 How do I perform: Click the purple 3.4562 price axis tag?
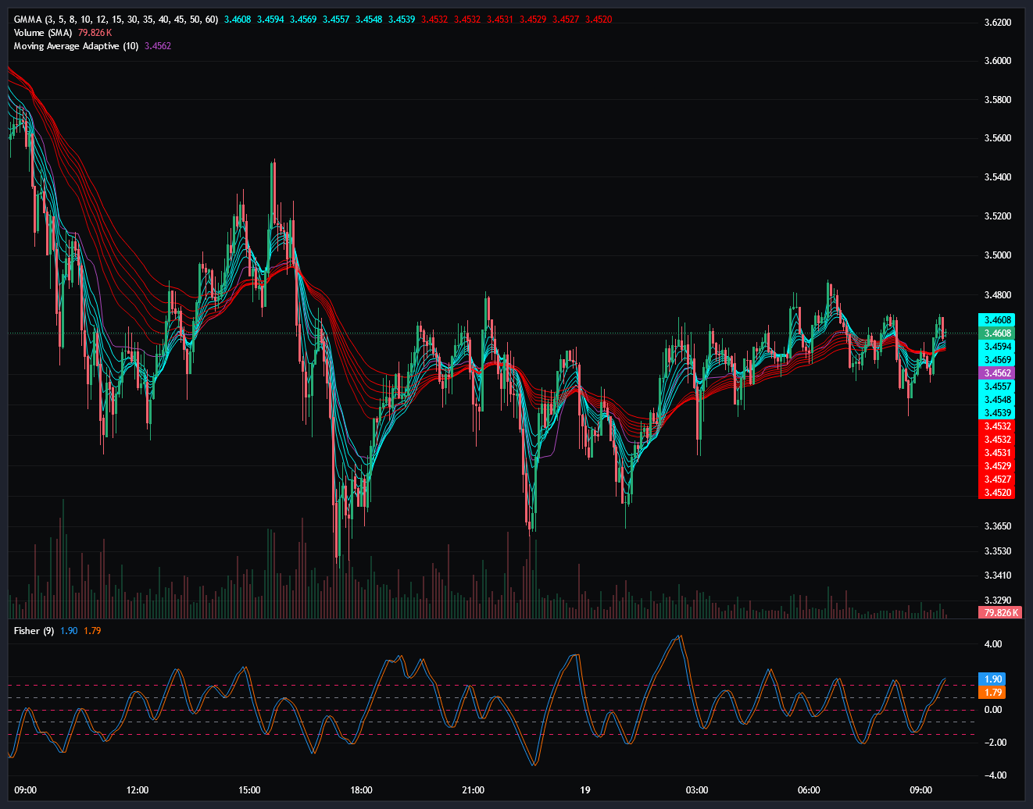[x=996, y=373]
